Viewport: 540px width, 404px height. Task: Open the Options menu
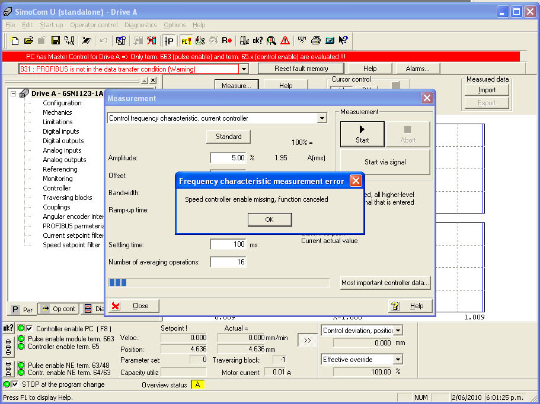pyautogui.click(x=175, y=25)
